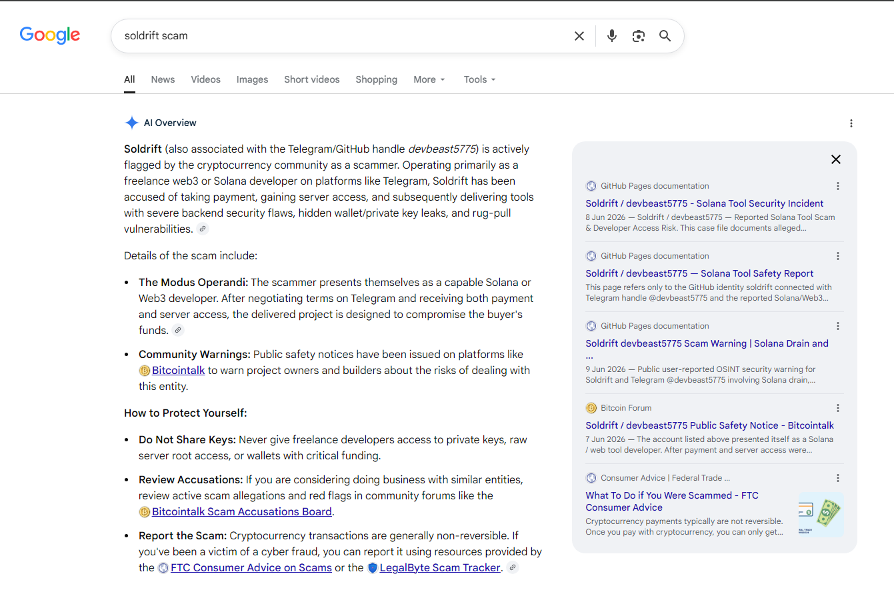Image resolution: width=894 pixels, height=590 pixels.
Task: Click the '8 Jun 2026' result snippet
Action: [710, 223]
